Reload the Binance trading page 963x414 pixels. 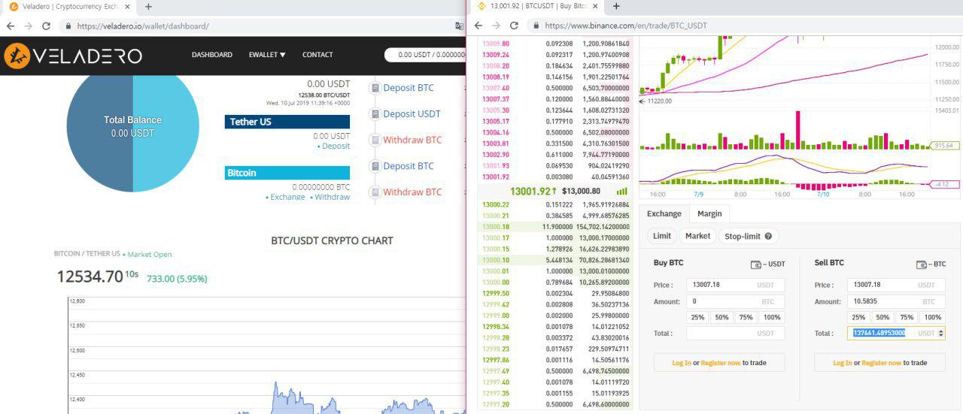(x=514, y=26)
